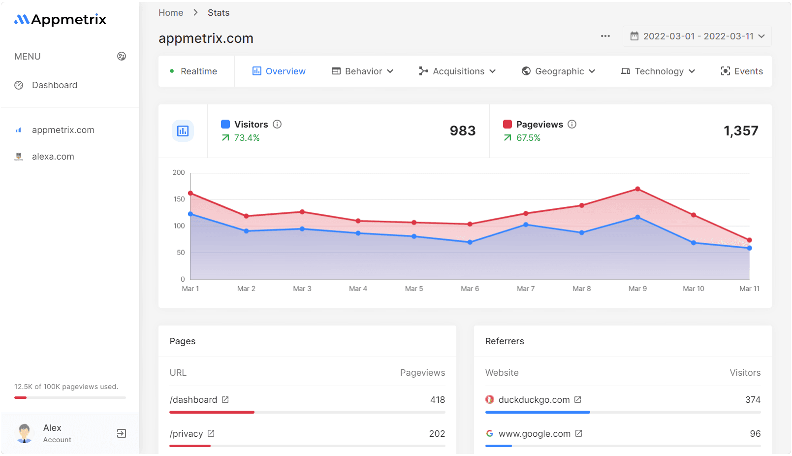Click the theme icon next to MENU
The height and width of the screenshot is (456, 792).
coord(122,56)
